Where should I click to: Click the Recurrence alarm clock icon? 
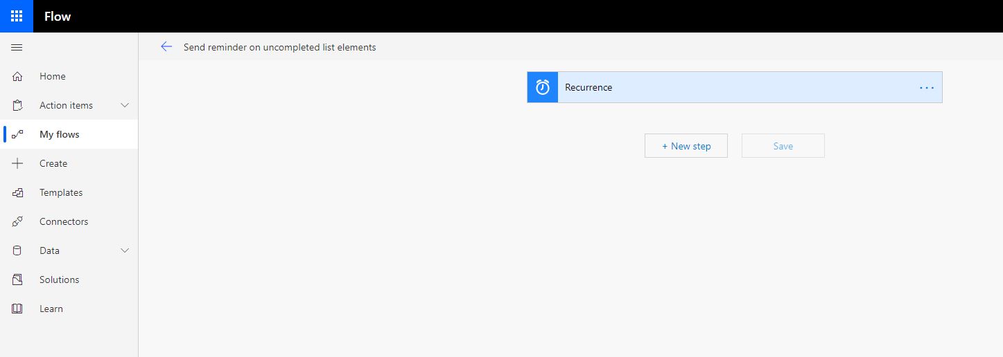543,87
